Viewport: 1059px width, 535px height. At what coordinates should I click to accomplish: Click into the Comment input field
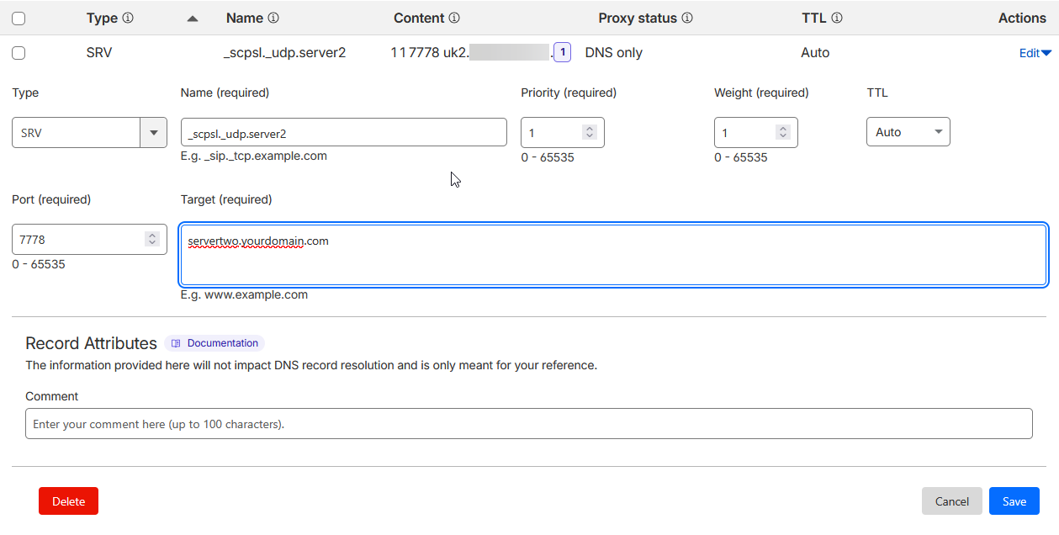point(528,424)
